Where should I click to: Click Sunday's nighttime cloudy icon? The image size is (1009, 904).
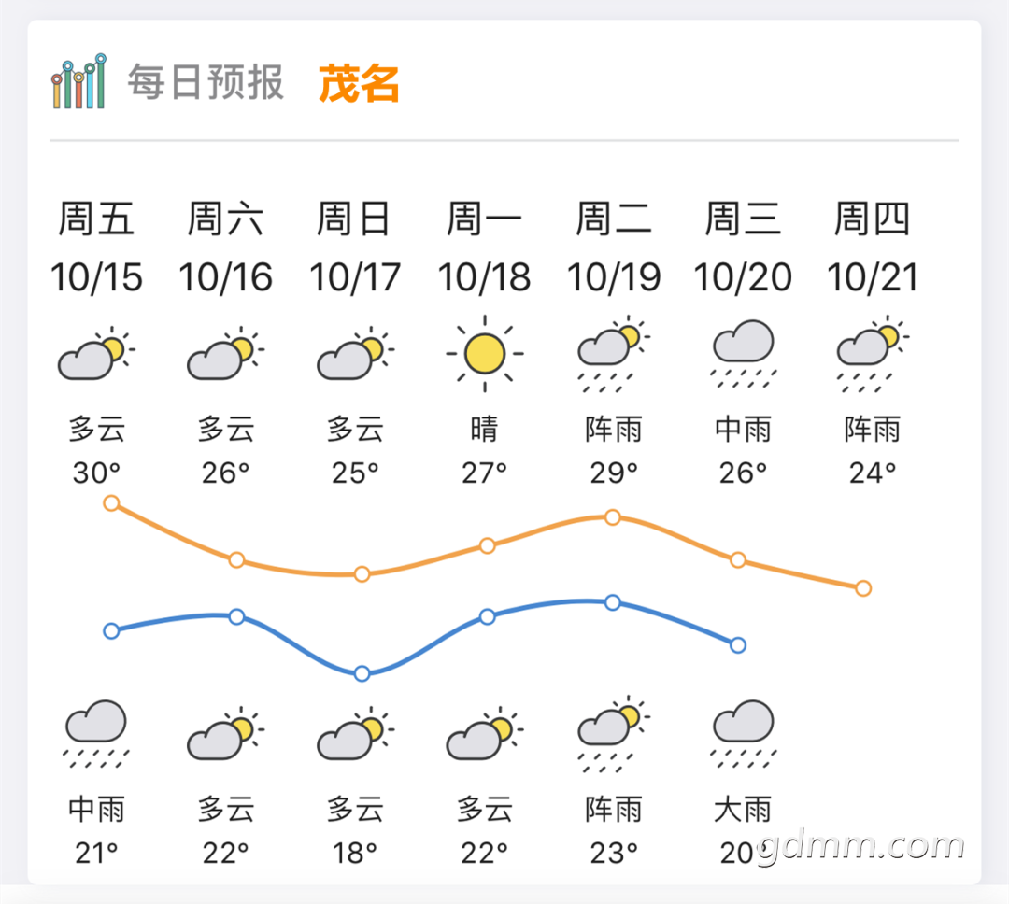[356, 733]
